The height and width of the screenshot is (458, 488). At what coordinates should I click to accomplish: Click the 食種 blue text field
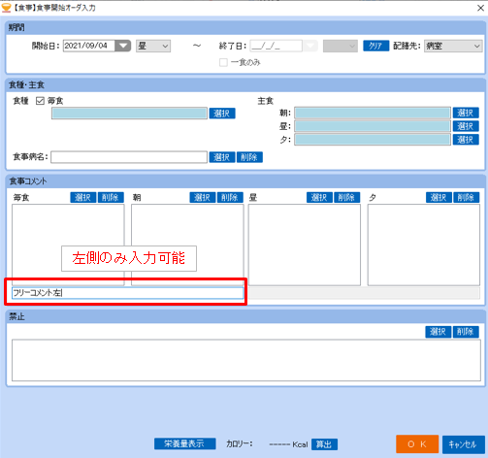(129, 114)
